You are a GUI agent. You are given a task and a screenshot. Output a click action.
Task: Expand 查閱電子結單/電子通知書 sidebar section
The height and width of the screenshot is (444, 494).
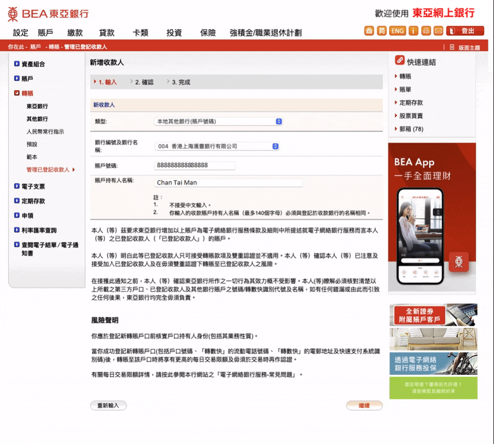coord(46,249)
